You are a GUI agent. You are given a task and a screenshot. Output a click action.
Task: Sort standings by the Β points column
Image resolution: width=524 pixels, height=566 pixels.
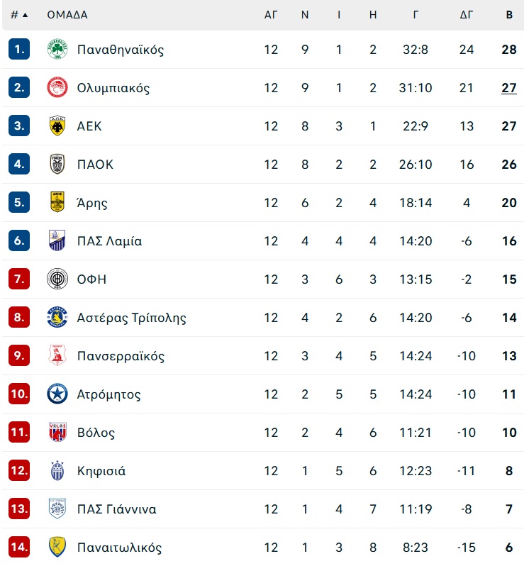[509, 15]
